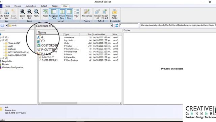Collapse the (E:) drive node
Image resolution: width=216 pixels, height=122 pixels.
(0, 40)
